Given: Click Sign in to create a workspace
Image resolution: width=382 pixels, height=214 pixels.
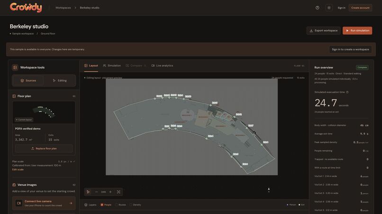Looking at the screenshot, I should tap(350, 49).
